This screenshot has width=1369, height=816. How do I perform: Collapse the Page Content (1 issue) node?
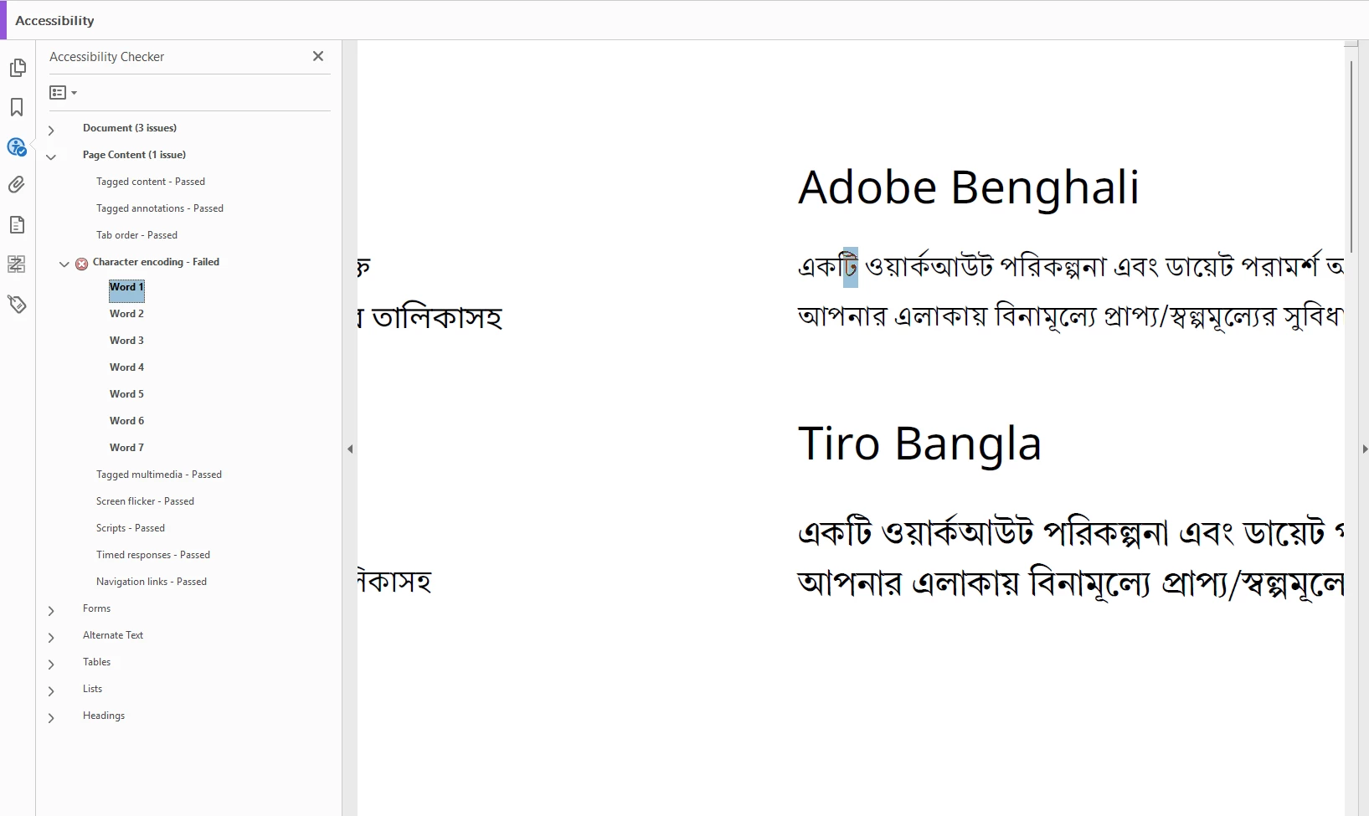coord(51,157)
